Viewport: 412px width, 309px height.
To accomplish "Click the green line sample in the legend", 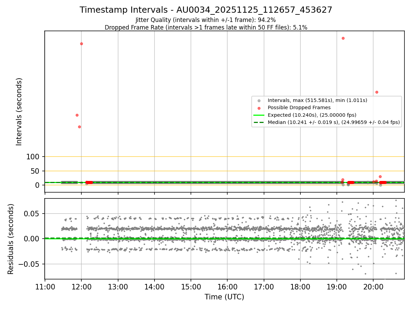I will click(259, 115).
